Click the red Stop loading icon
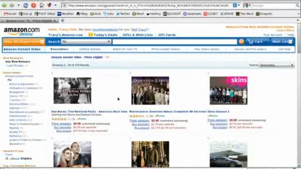 click(33, 5)
